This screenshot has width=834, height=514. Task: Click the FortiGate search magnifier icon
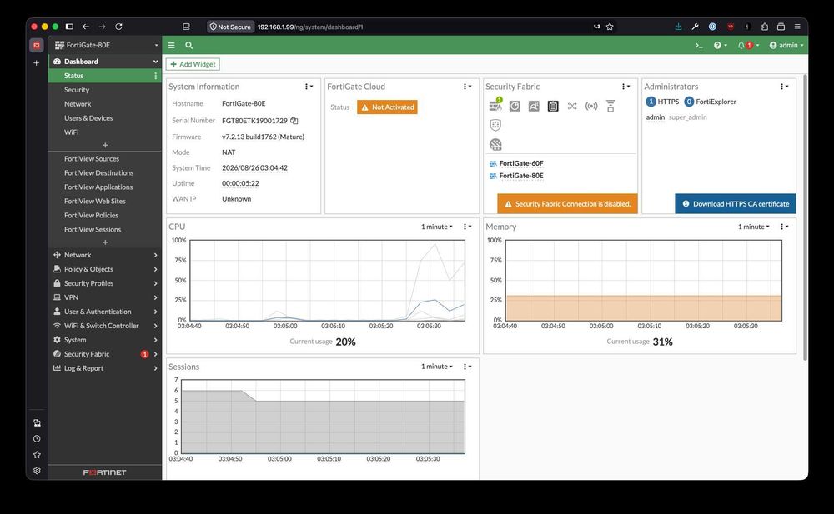(188, 46)
